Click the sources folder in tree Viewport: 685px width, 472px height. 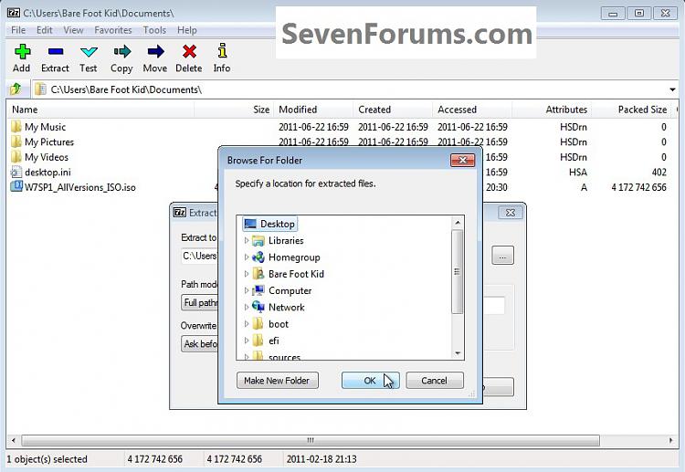[x=284, y=357]
